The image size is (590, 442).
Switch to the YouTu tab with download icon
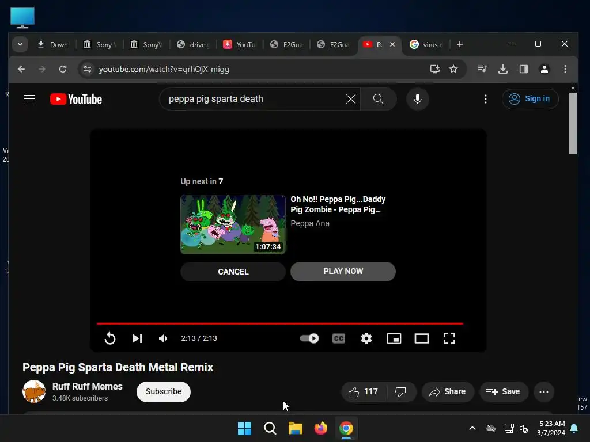point(240,45)
